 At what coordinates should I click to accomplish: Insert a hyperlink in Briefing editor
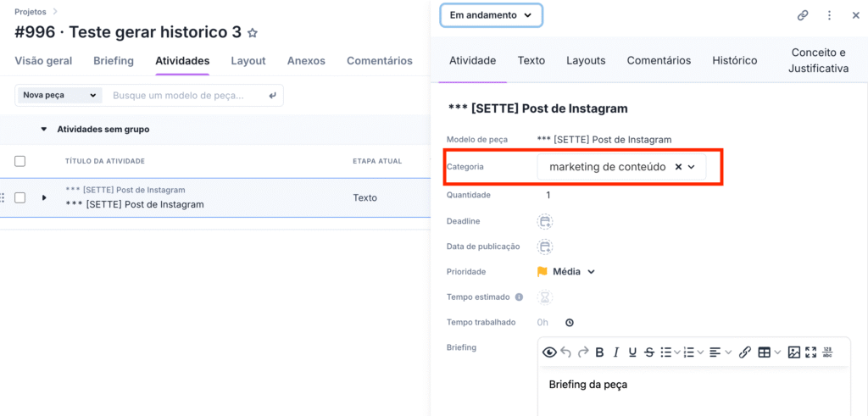tap(745, 352)
